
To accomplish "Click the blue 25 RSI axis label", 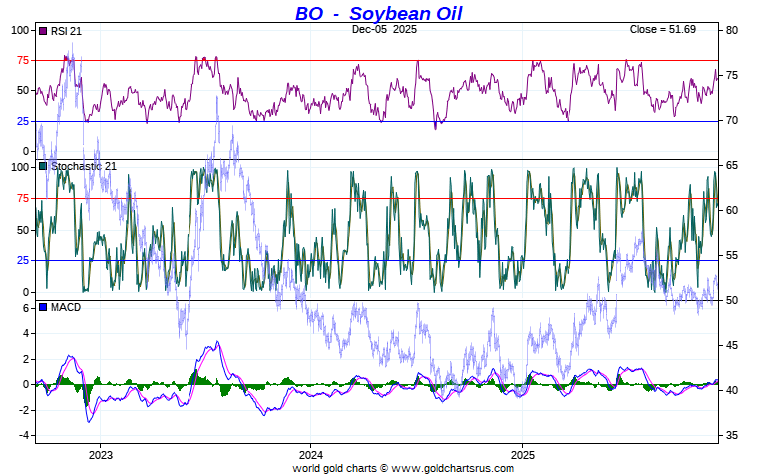I will click(23, 121).
